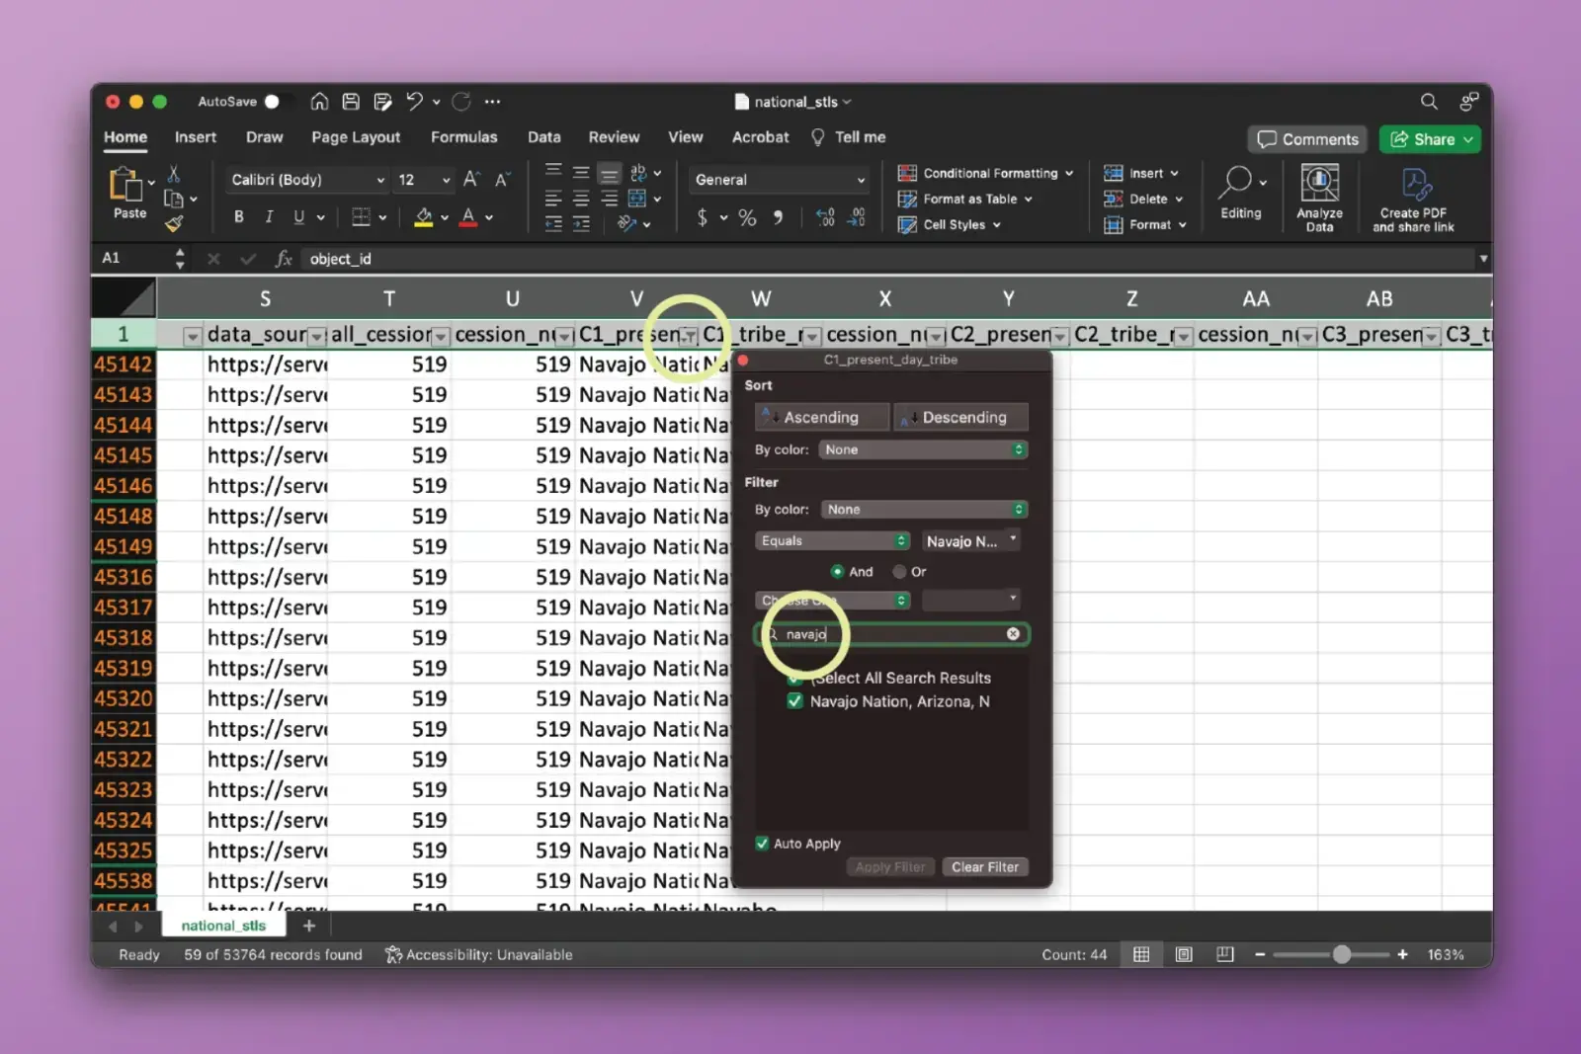Click the yellow Fill Color icon
Image resolution: width=1581 pixels, height=1054 pixels.
tap(424, 217)
